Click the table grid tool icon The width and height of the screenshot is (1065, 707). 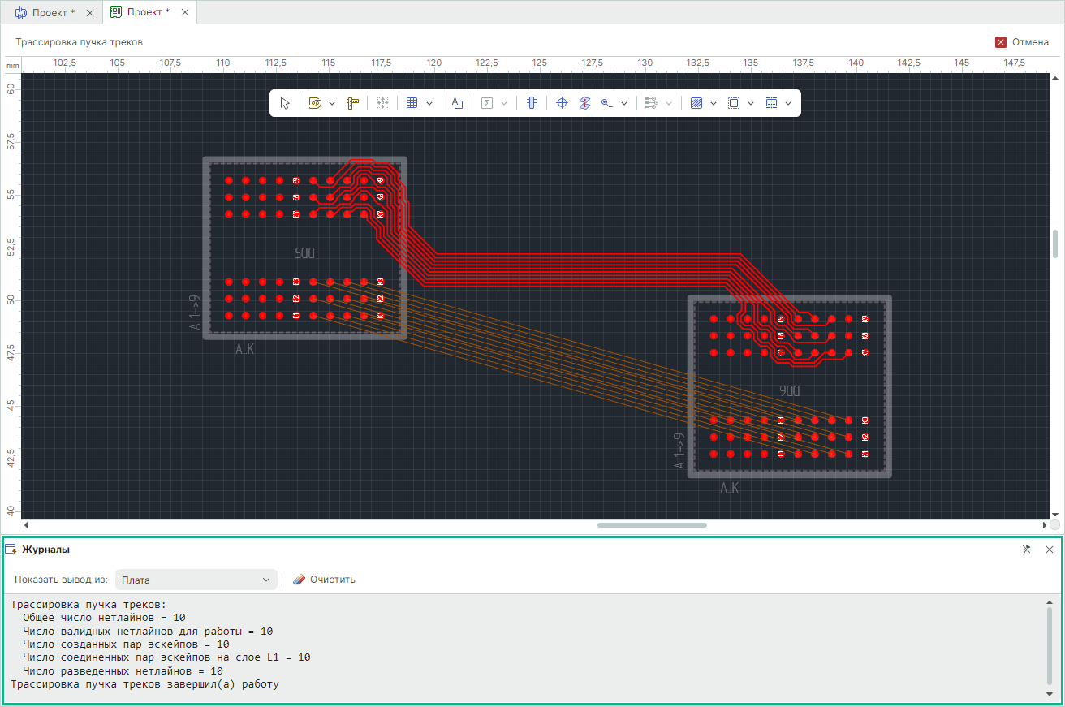pyautogui.click(x=412, y=103)
